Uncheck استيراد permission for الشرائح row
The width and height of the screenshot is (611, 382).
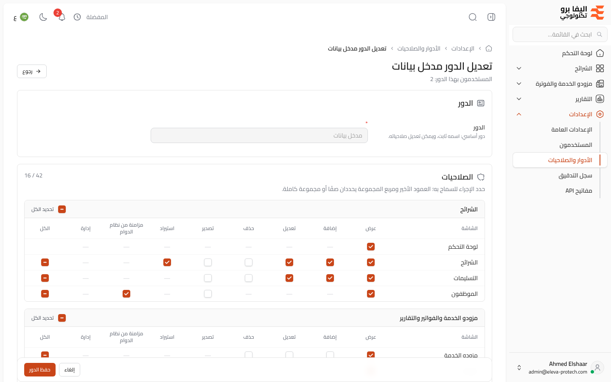[x=167, y=262]
